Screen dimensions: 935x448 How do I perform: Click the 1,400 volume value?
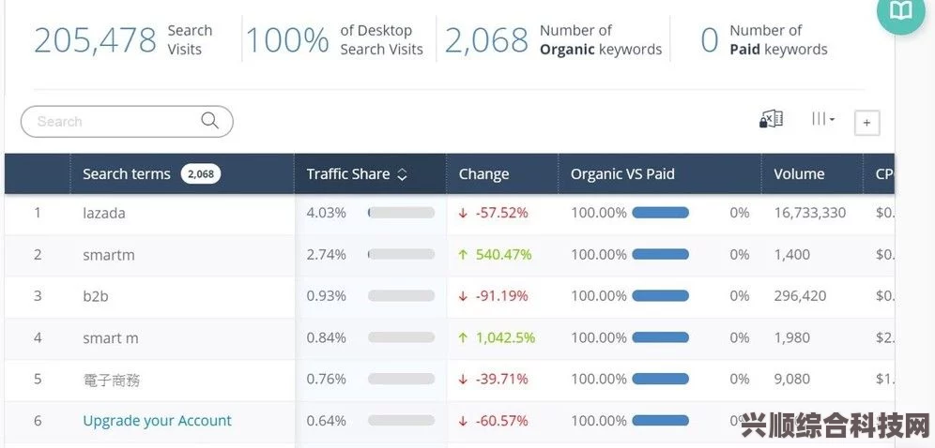(792, 254)
